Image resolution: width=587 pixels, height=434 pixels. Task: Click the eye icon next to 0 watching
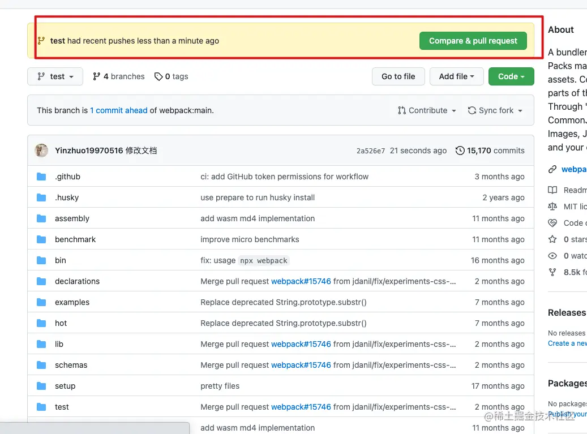tap(552, 256)
